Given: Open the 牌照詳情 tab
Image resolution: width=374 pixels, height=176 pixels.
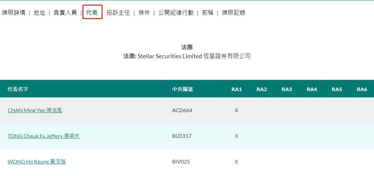Looking at the screenshot, I should coord(14,13).
